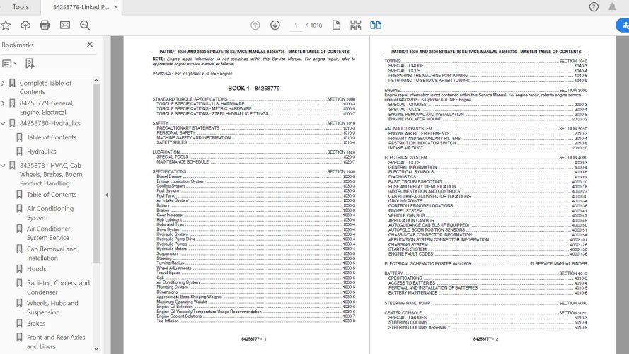Open the Air Conditioner System Service bookmark
Screen dimensions: 629x354
48,233
